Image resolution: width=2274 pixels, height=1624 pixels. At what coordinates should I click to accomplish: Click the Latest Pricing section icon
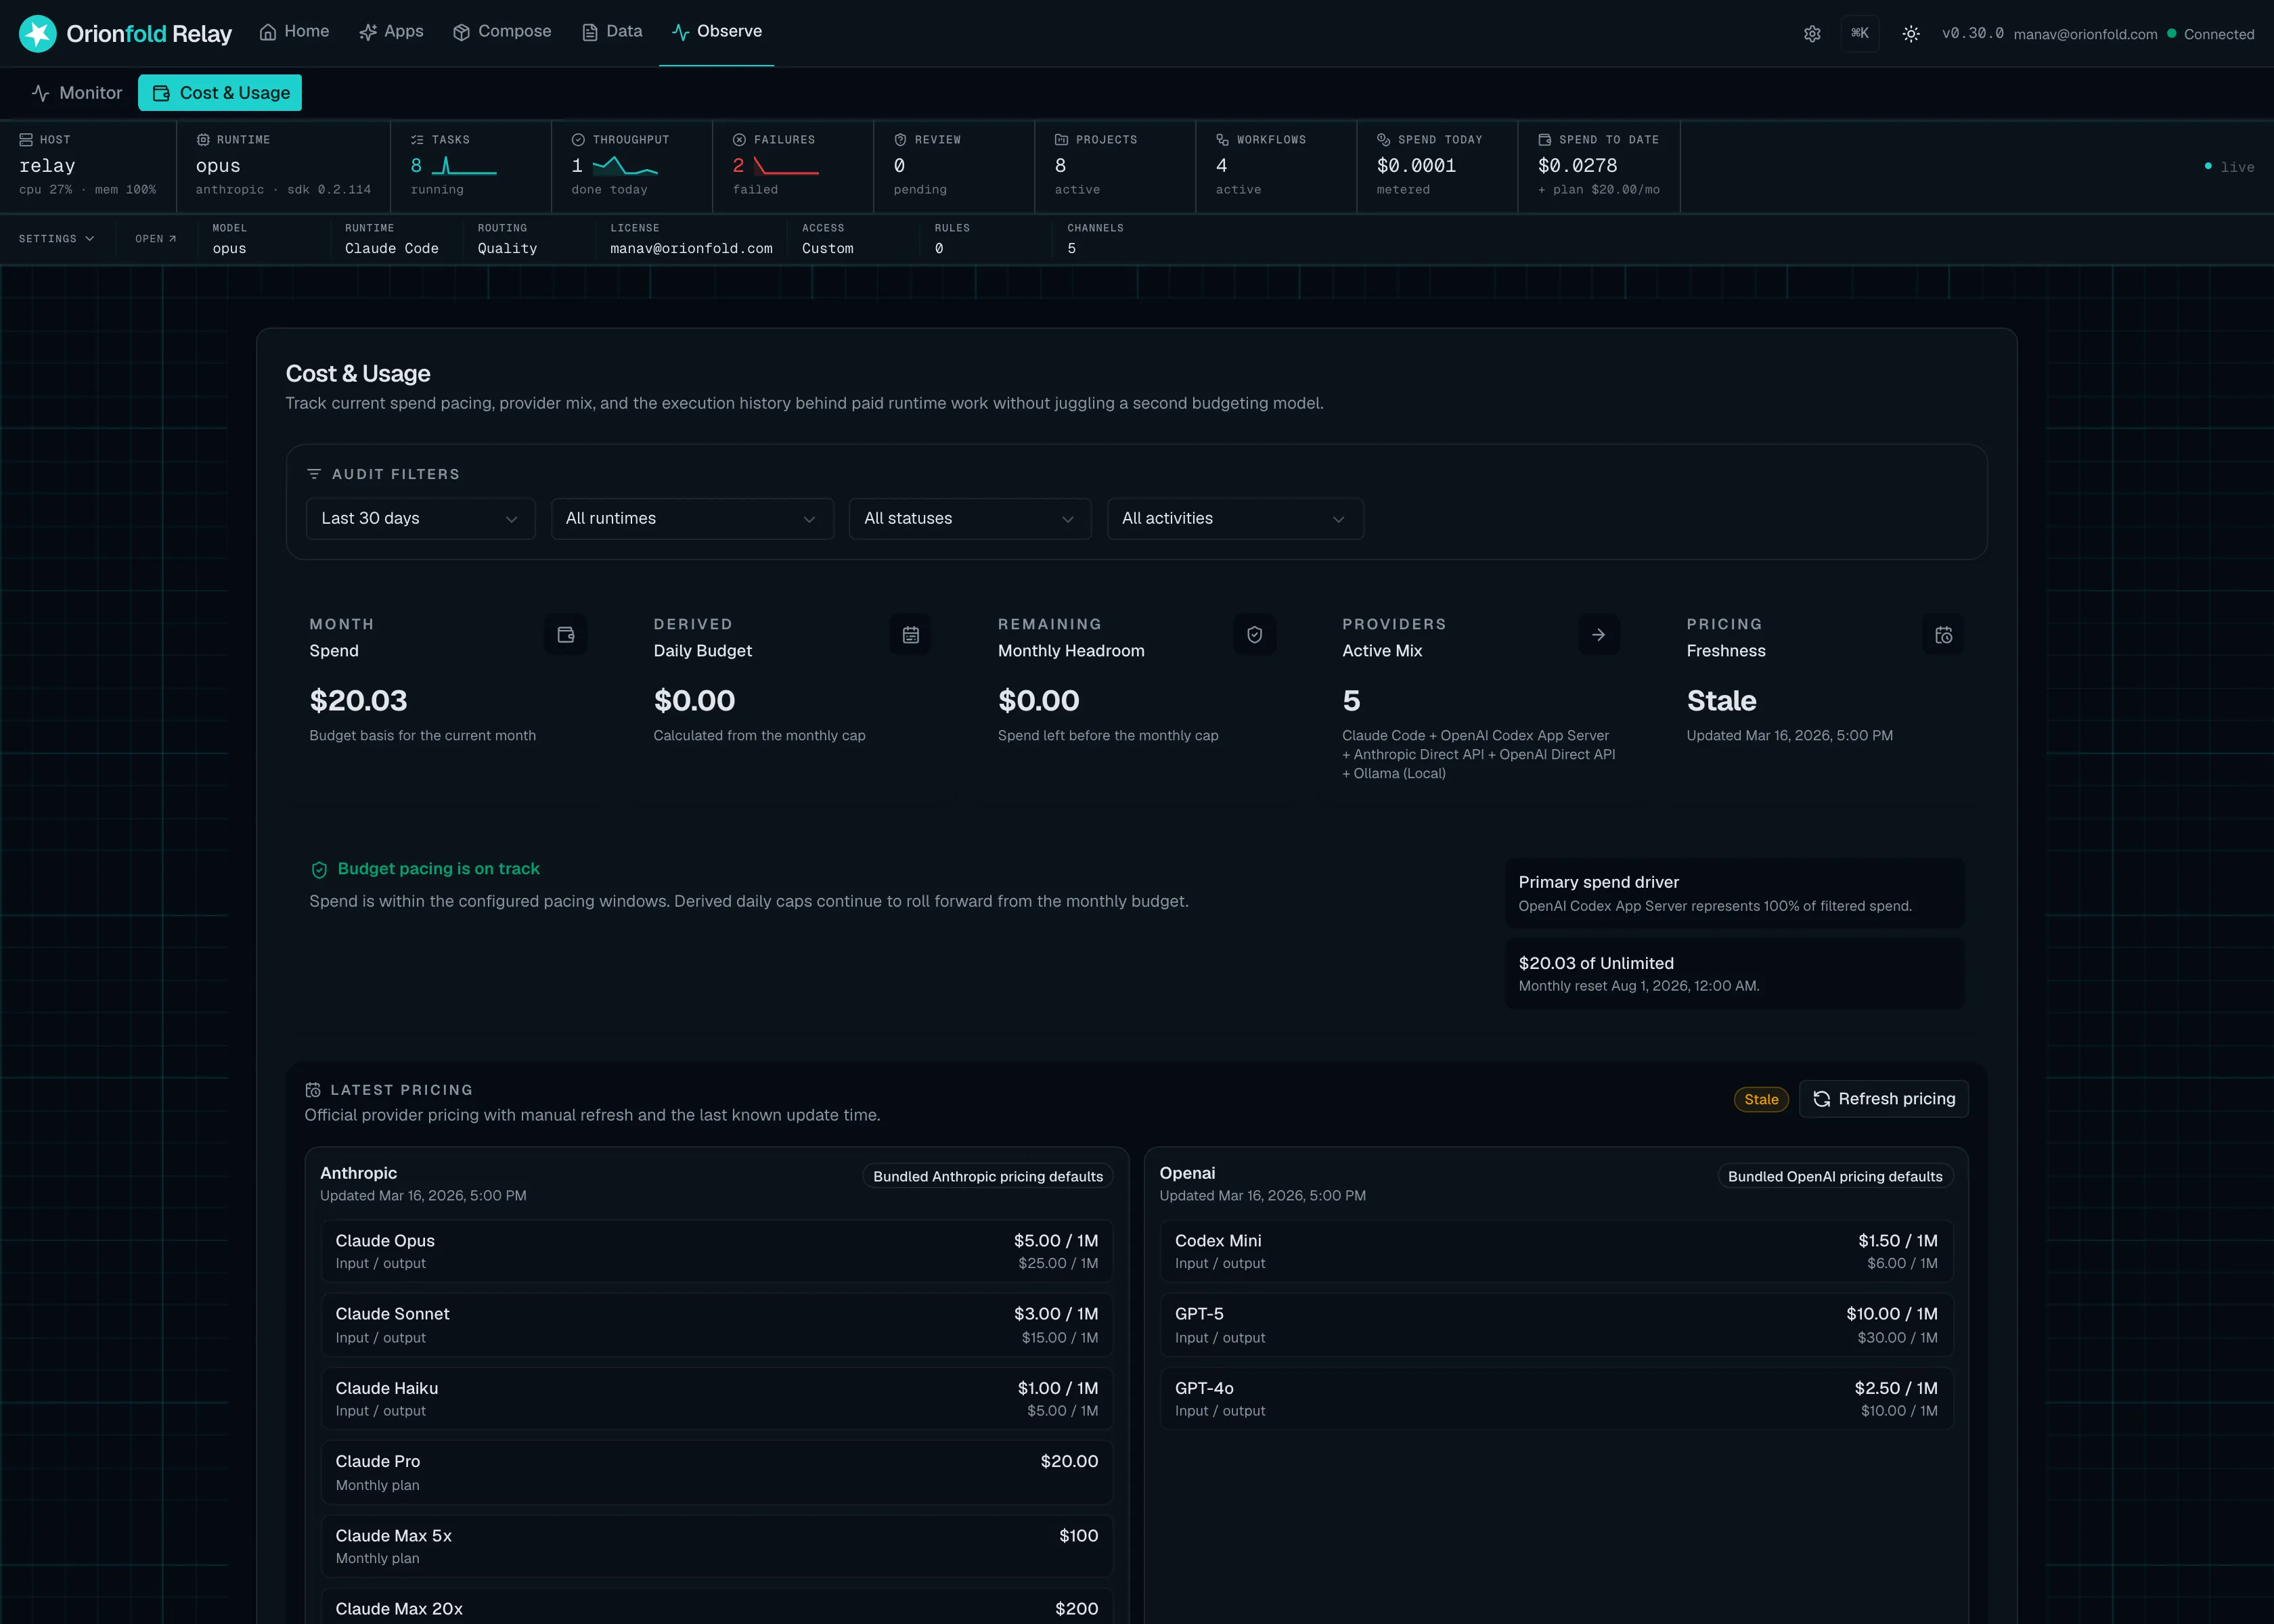pyautogui.click(x=313, y=1090)
